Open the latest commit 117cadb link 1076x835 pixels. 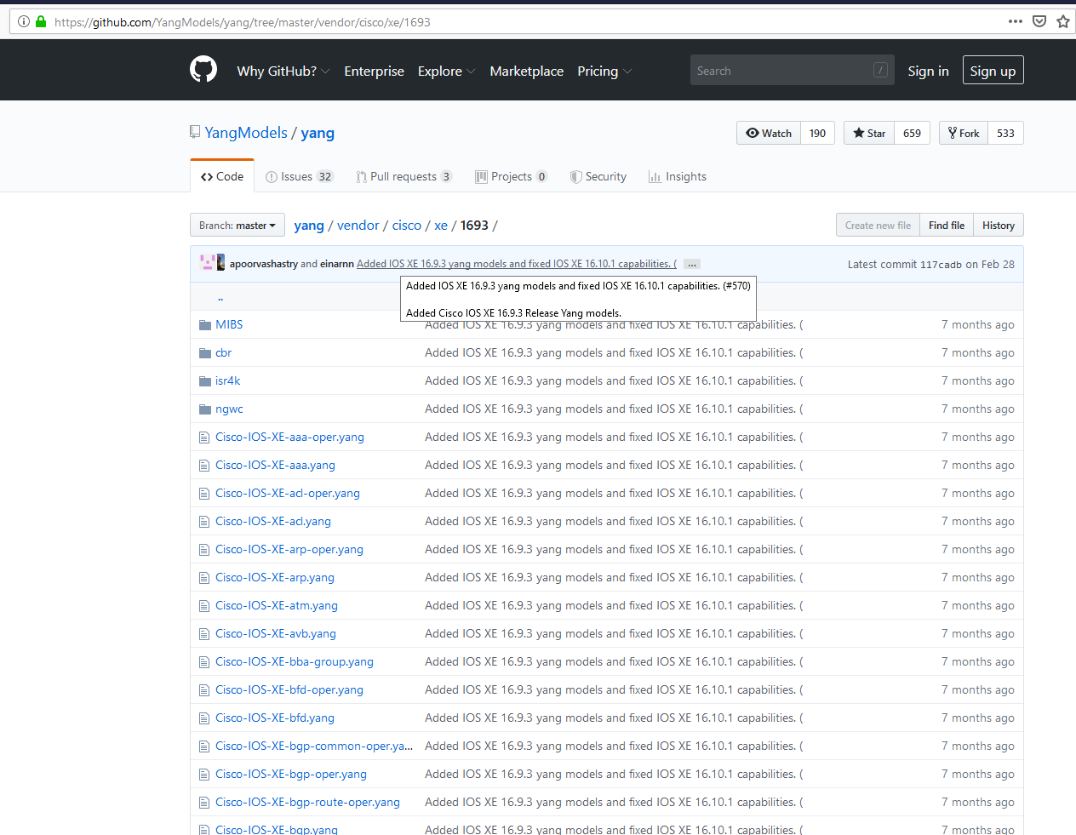pos(941,265)
